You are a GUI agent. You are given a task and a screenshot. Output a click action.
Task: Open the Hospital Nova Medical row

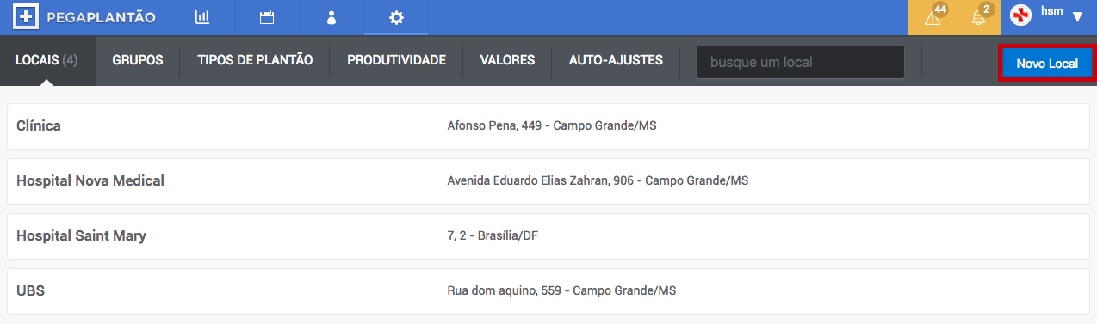click(548, 181)
